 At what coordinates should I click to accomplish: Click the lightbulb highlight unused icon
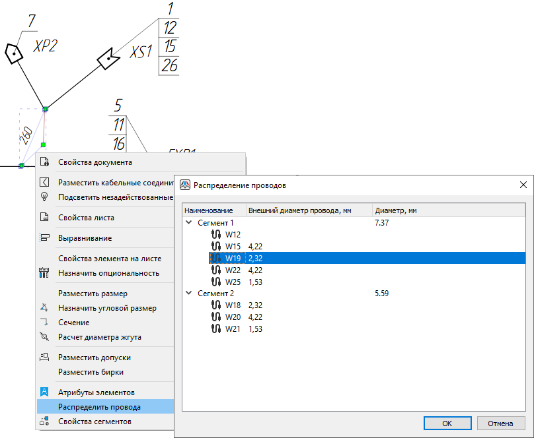coord(45,197)
